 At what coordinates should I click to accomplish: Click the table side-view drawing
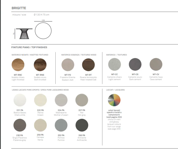pyautogui.click(x=24, y=34)
